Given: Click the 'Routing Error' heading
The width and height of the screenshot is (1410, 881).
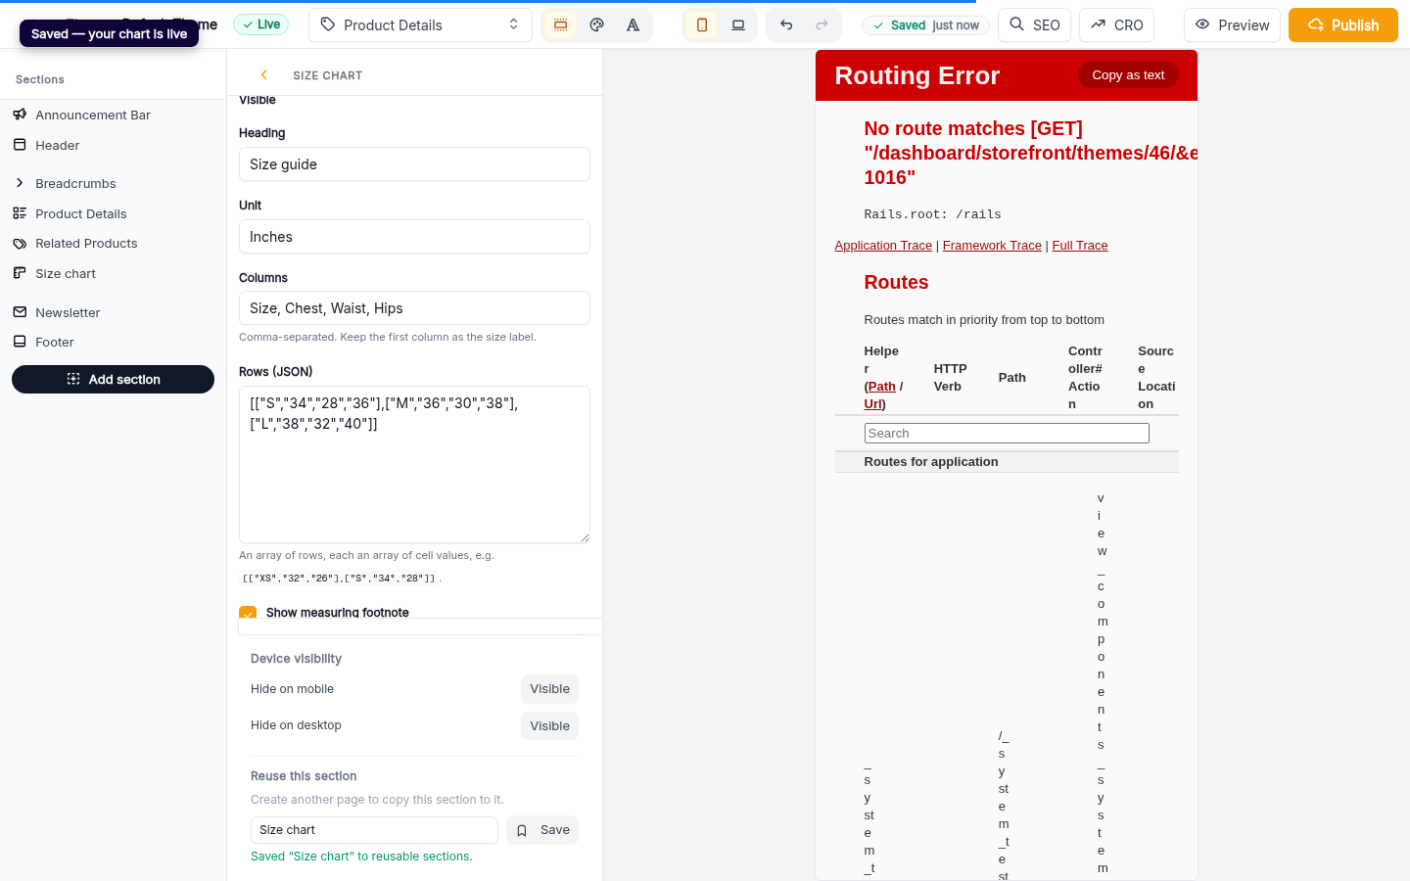Looking at the screenshot, I should click(917, 75).
